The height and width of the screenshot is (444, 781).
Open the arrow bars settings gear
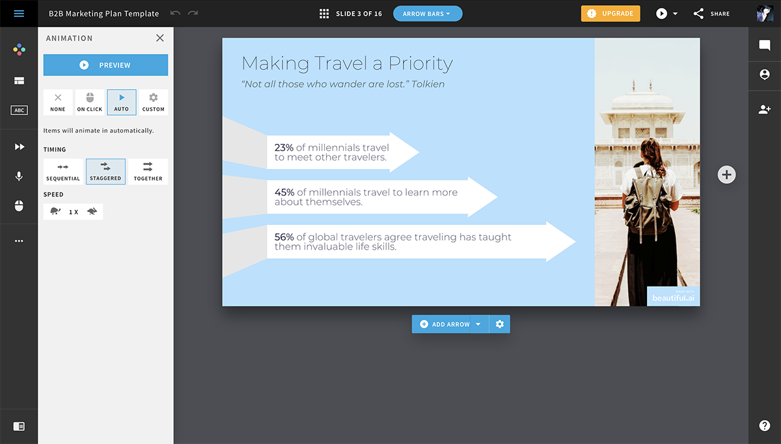(500, 324)
